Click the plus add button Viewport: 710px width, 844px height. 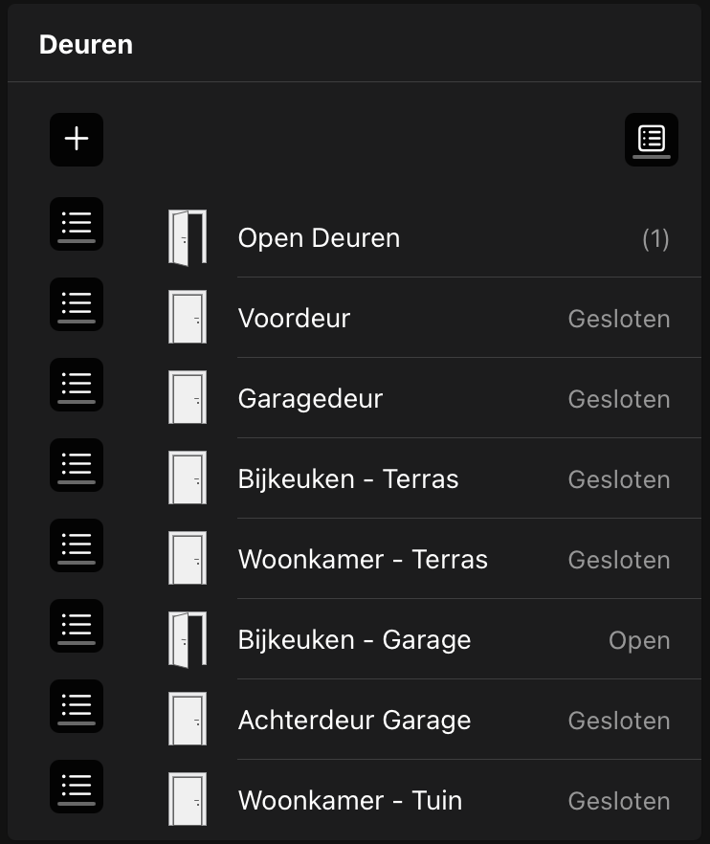click(x=77, y=140)
